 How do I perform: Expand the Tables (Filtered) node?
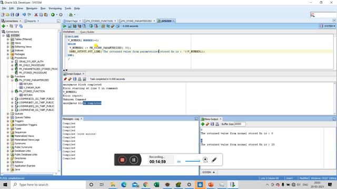pos(8,39)
